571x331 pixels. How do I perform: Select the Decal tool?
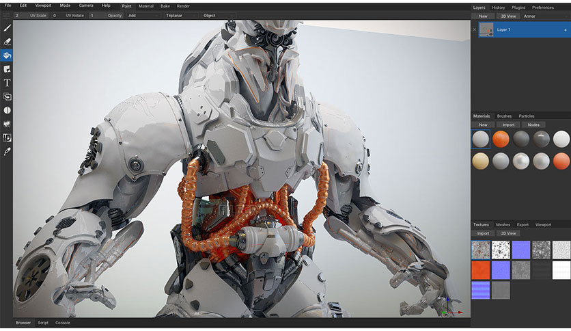tap(7, 69)
